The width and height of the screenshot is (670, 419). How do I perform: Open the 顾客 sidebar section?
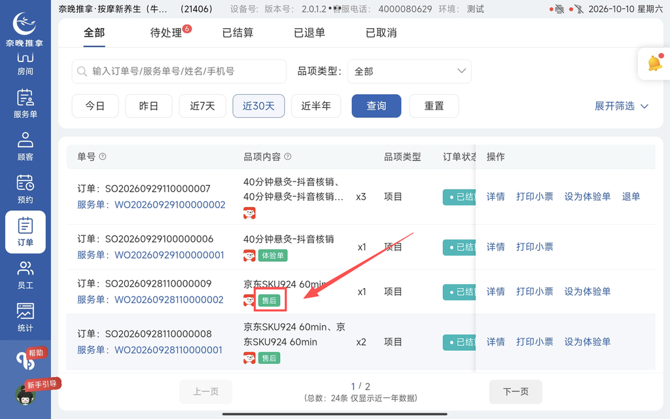(26, 146)
